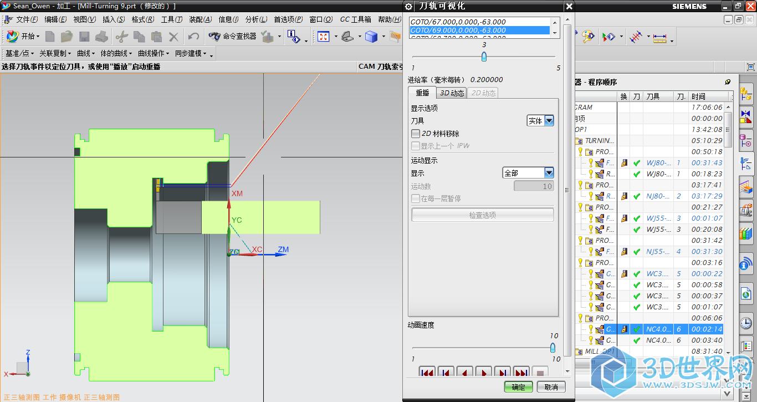757x402 pixels.
Task: Open the 分析(L) menu
Action: pyautogui.click(x=256, y=19)
